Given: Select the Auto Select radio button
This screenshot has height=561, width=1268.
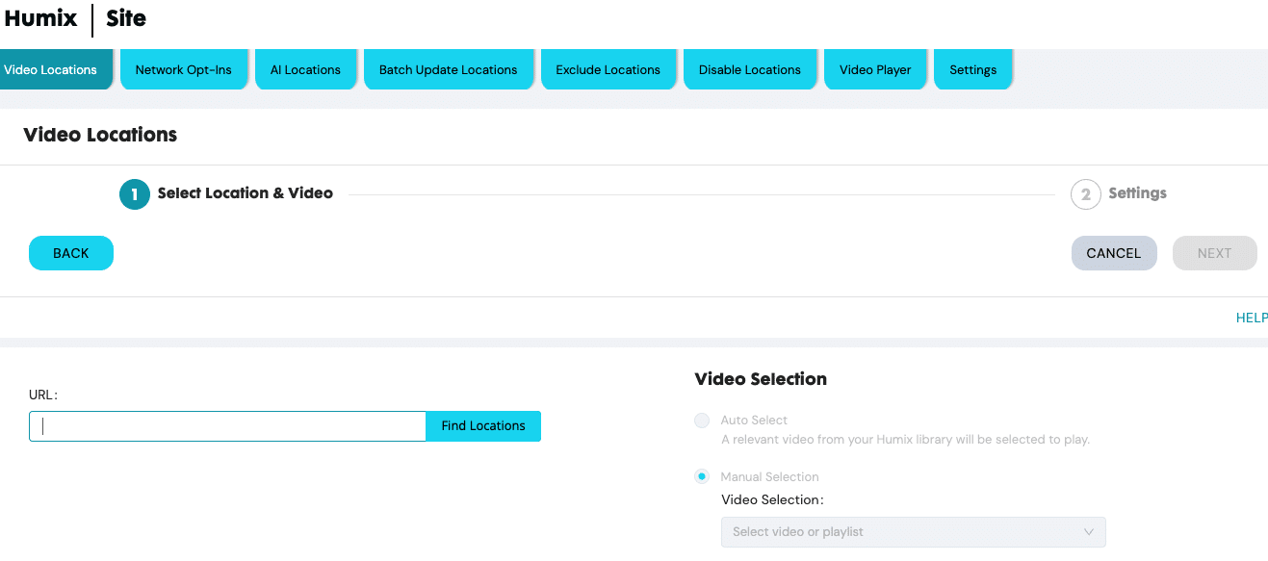Looking at the screenshot, I should 701,421.
